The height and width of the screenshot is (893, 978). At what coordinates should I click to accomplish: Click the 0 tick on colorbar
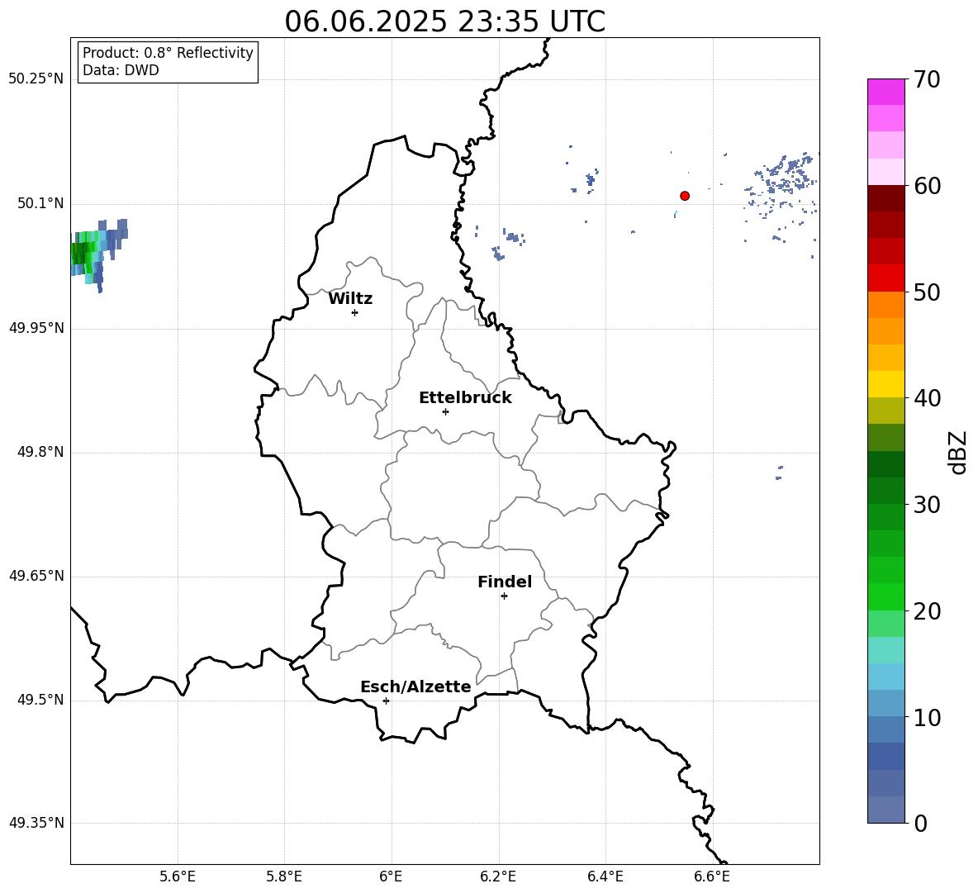click(x=920, y=823)
